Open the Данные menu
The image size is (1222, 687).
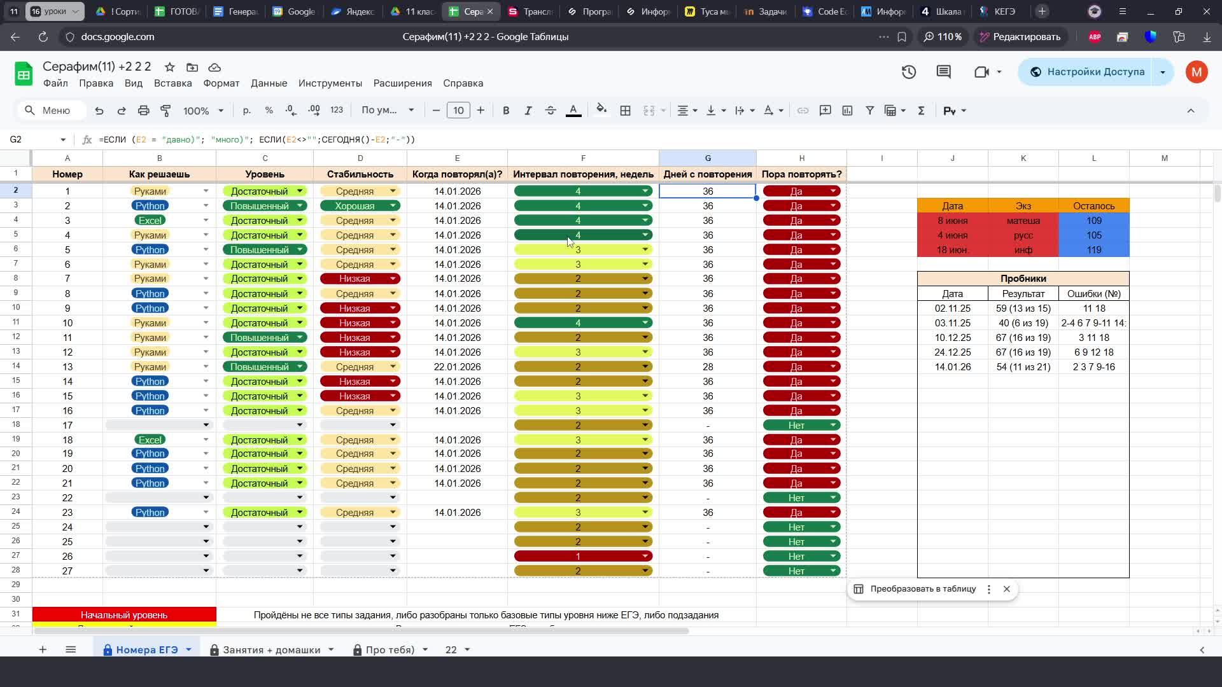point(269,83)
